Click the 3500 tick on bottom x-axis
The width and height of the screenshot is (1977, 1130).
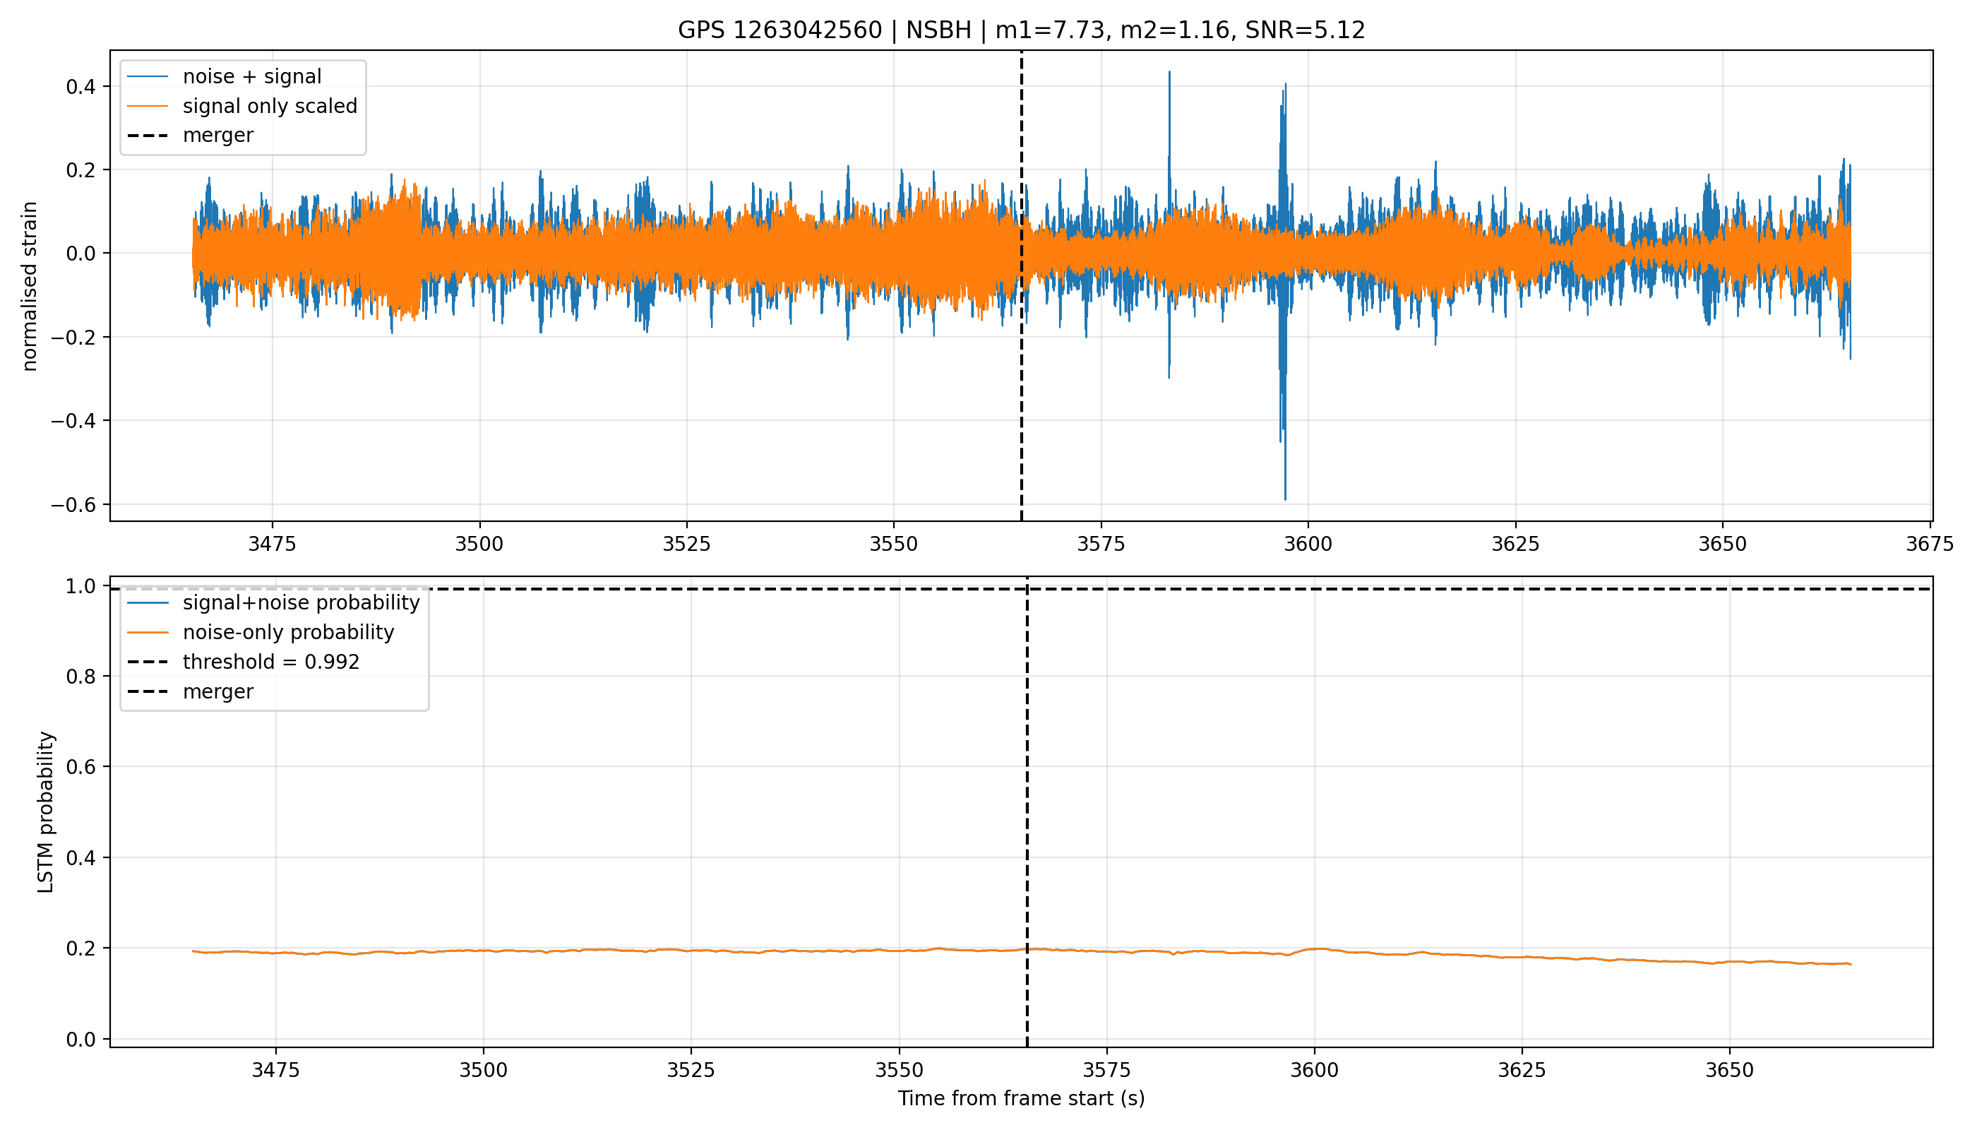coord(483,1069)
